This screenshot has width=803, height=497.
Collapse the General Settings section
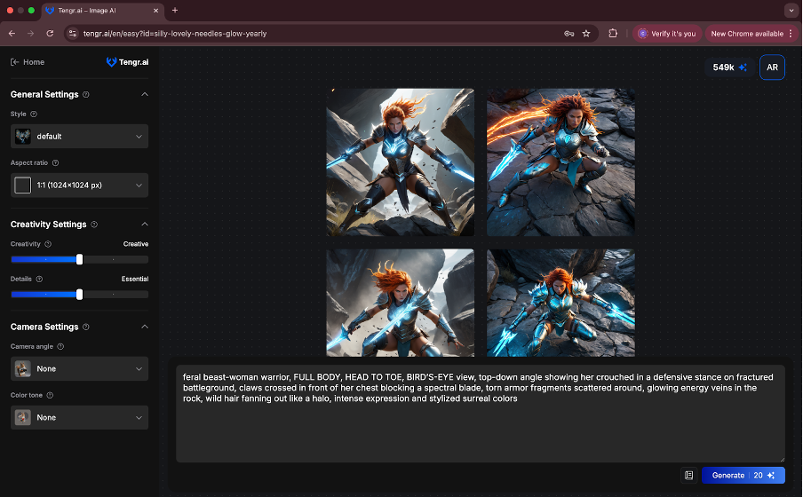(145, 94)
